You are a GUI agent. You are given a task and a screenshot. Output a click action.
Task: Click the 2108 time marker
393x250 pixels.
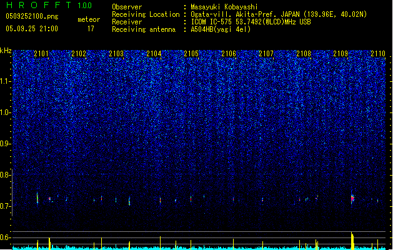[304, 54]
